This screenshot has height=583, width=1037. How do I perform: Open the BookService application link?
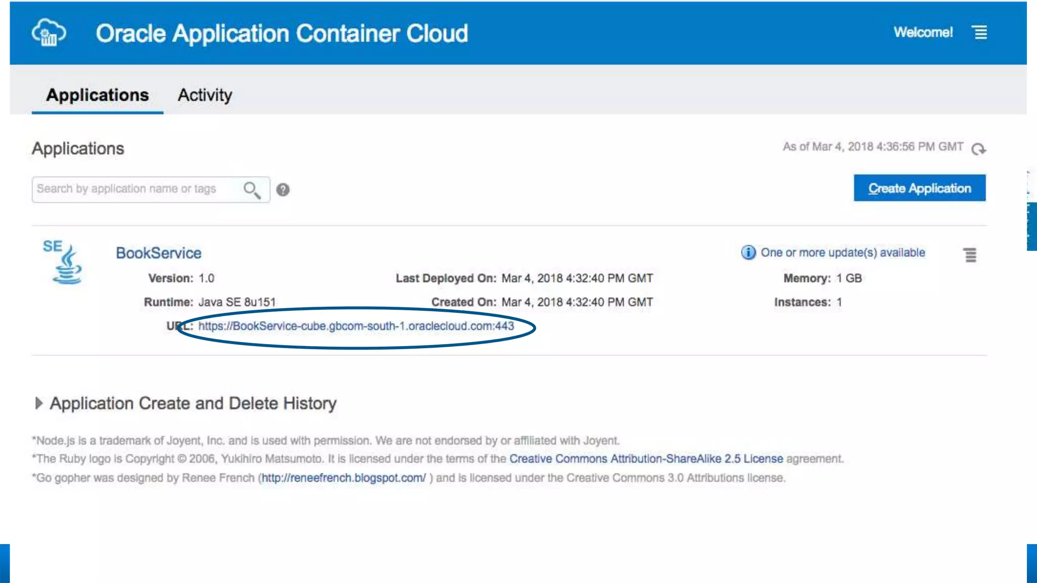click(x=158, y=253)
